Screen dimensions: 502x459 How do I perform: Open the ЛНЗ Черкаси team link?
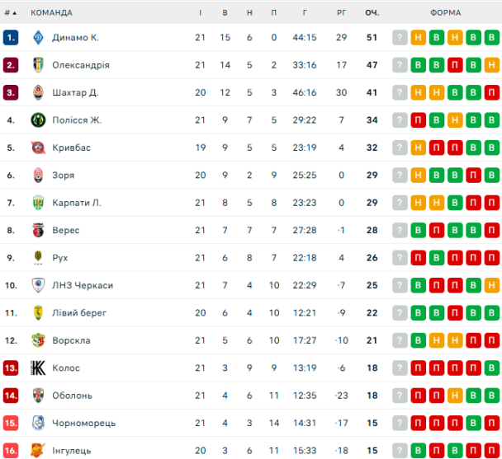(x=82, y=285)
